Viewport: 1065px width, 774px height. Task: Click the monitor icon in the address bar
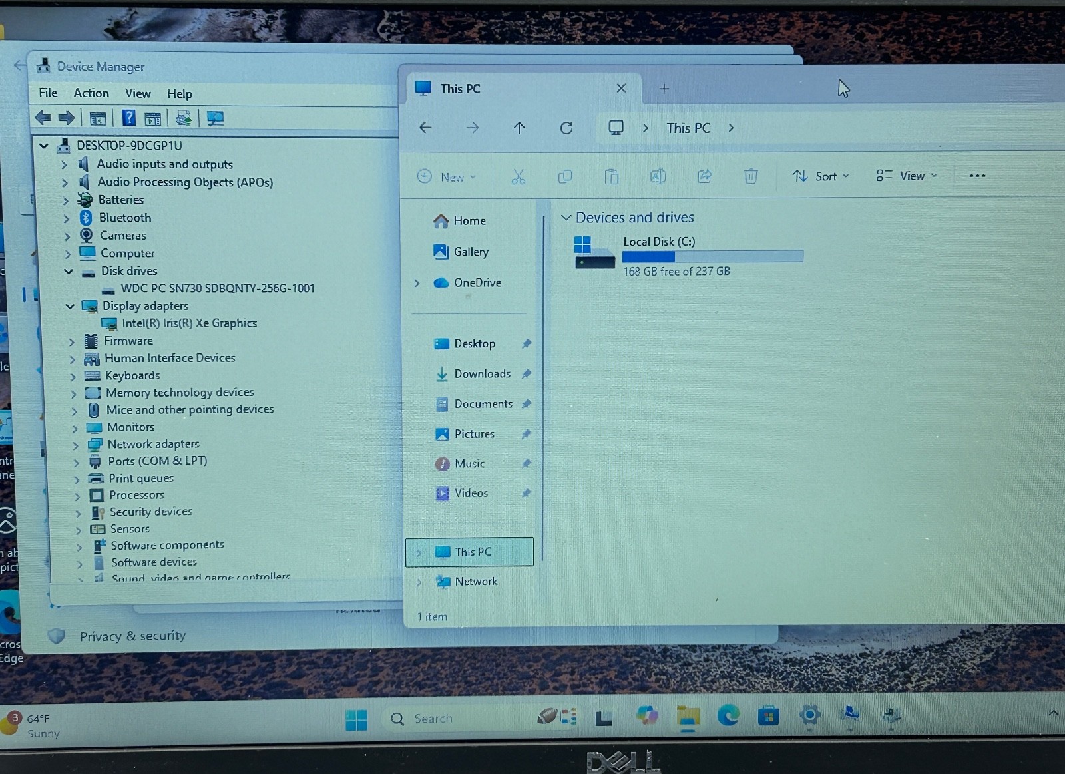click(x=616, y=128)
